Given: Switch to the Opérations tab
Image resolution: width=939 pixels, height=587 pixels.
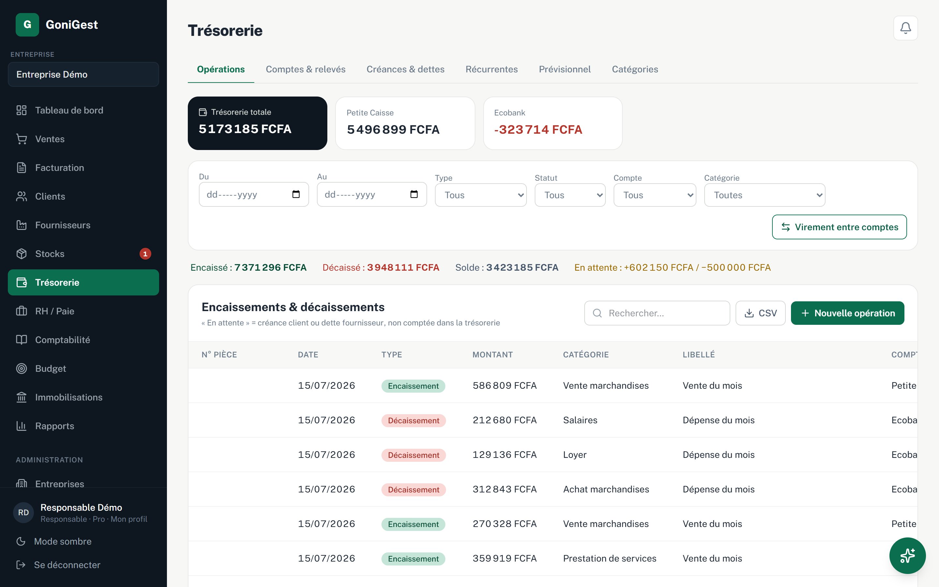Looking at the screenshot, I should pyautogui.click(x=221, y=69).
